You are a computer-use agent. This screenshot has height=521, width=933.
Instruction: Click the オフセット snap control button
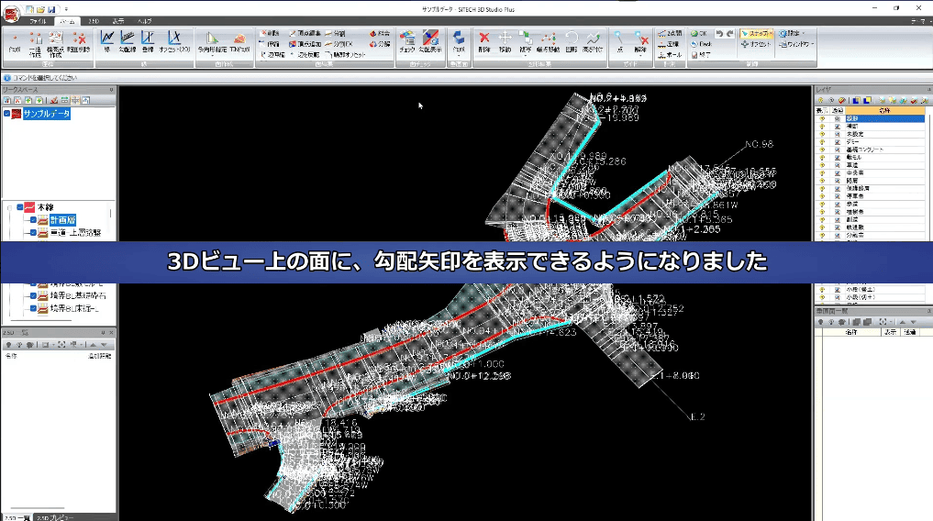(x=756, y=44)
